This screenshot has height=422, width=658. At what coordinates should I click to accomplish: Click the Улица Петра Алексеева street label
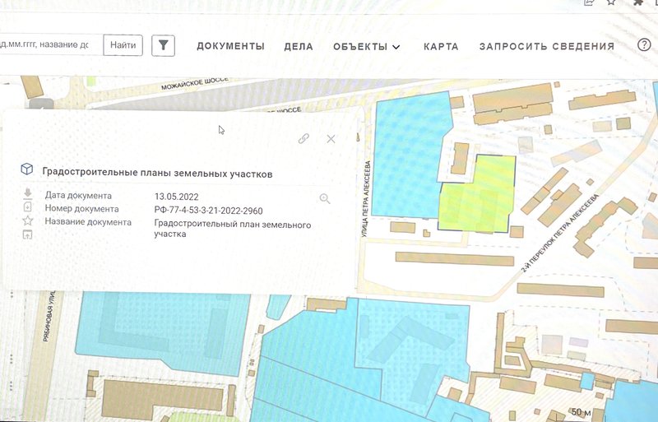[x=365, y=199]
